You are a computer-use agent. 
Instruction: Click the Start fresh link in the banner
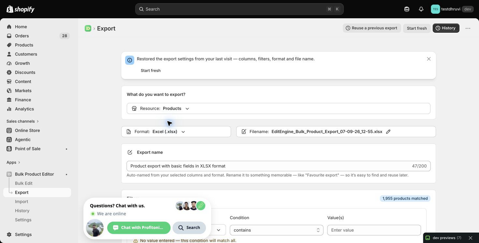click(151, 70)
